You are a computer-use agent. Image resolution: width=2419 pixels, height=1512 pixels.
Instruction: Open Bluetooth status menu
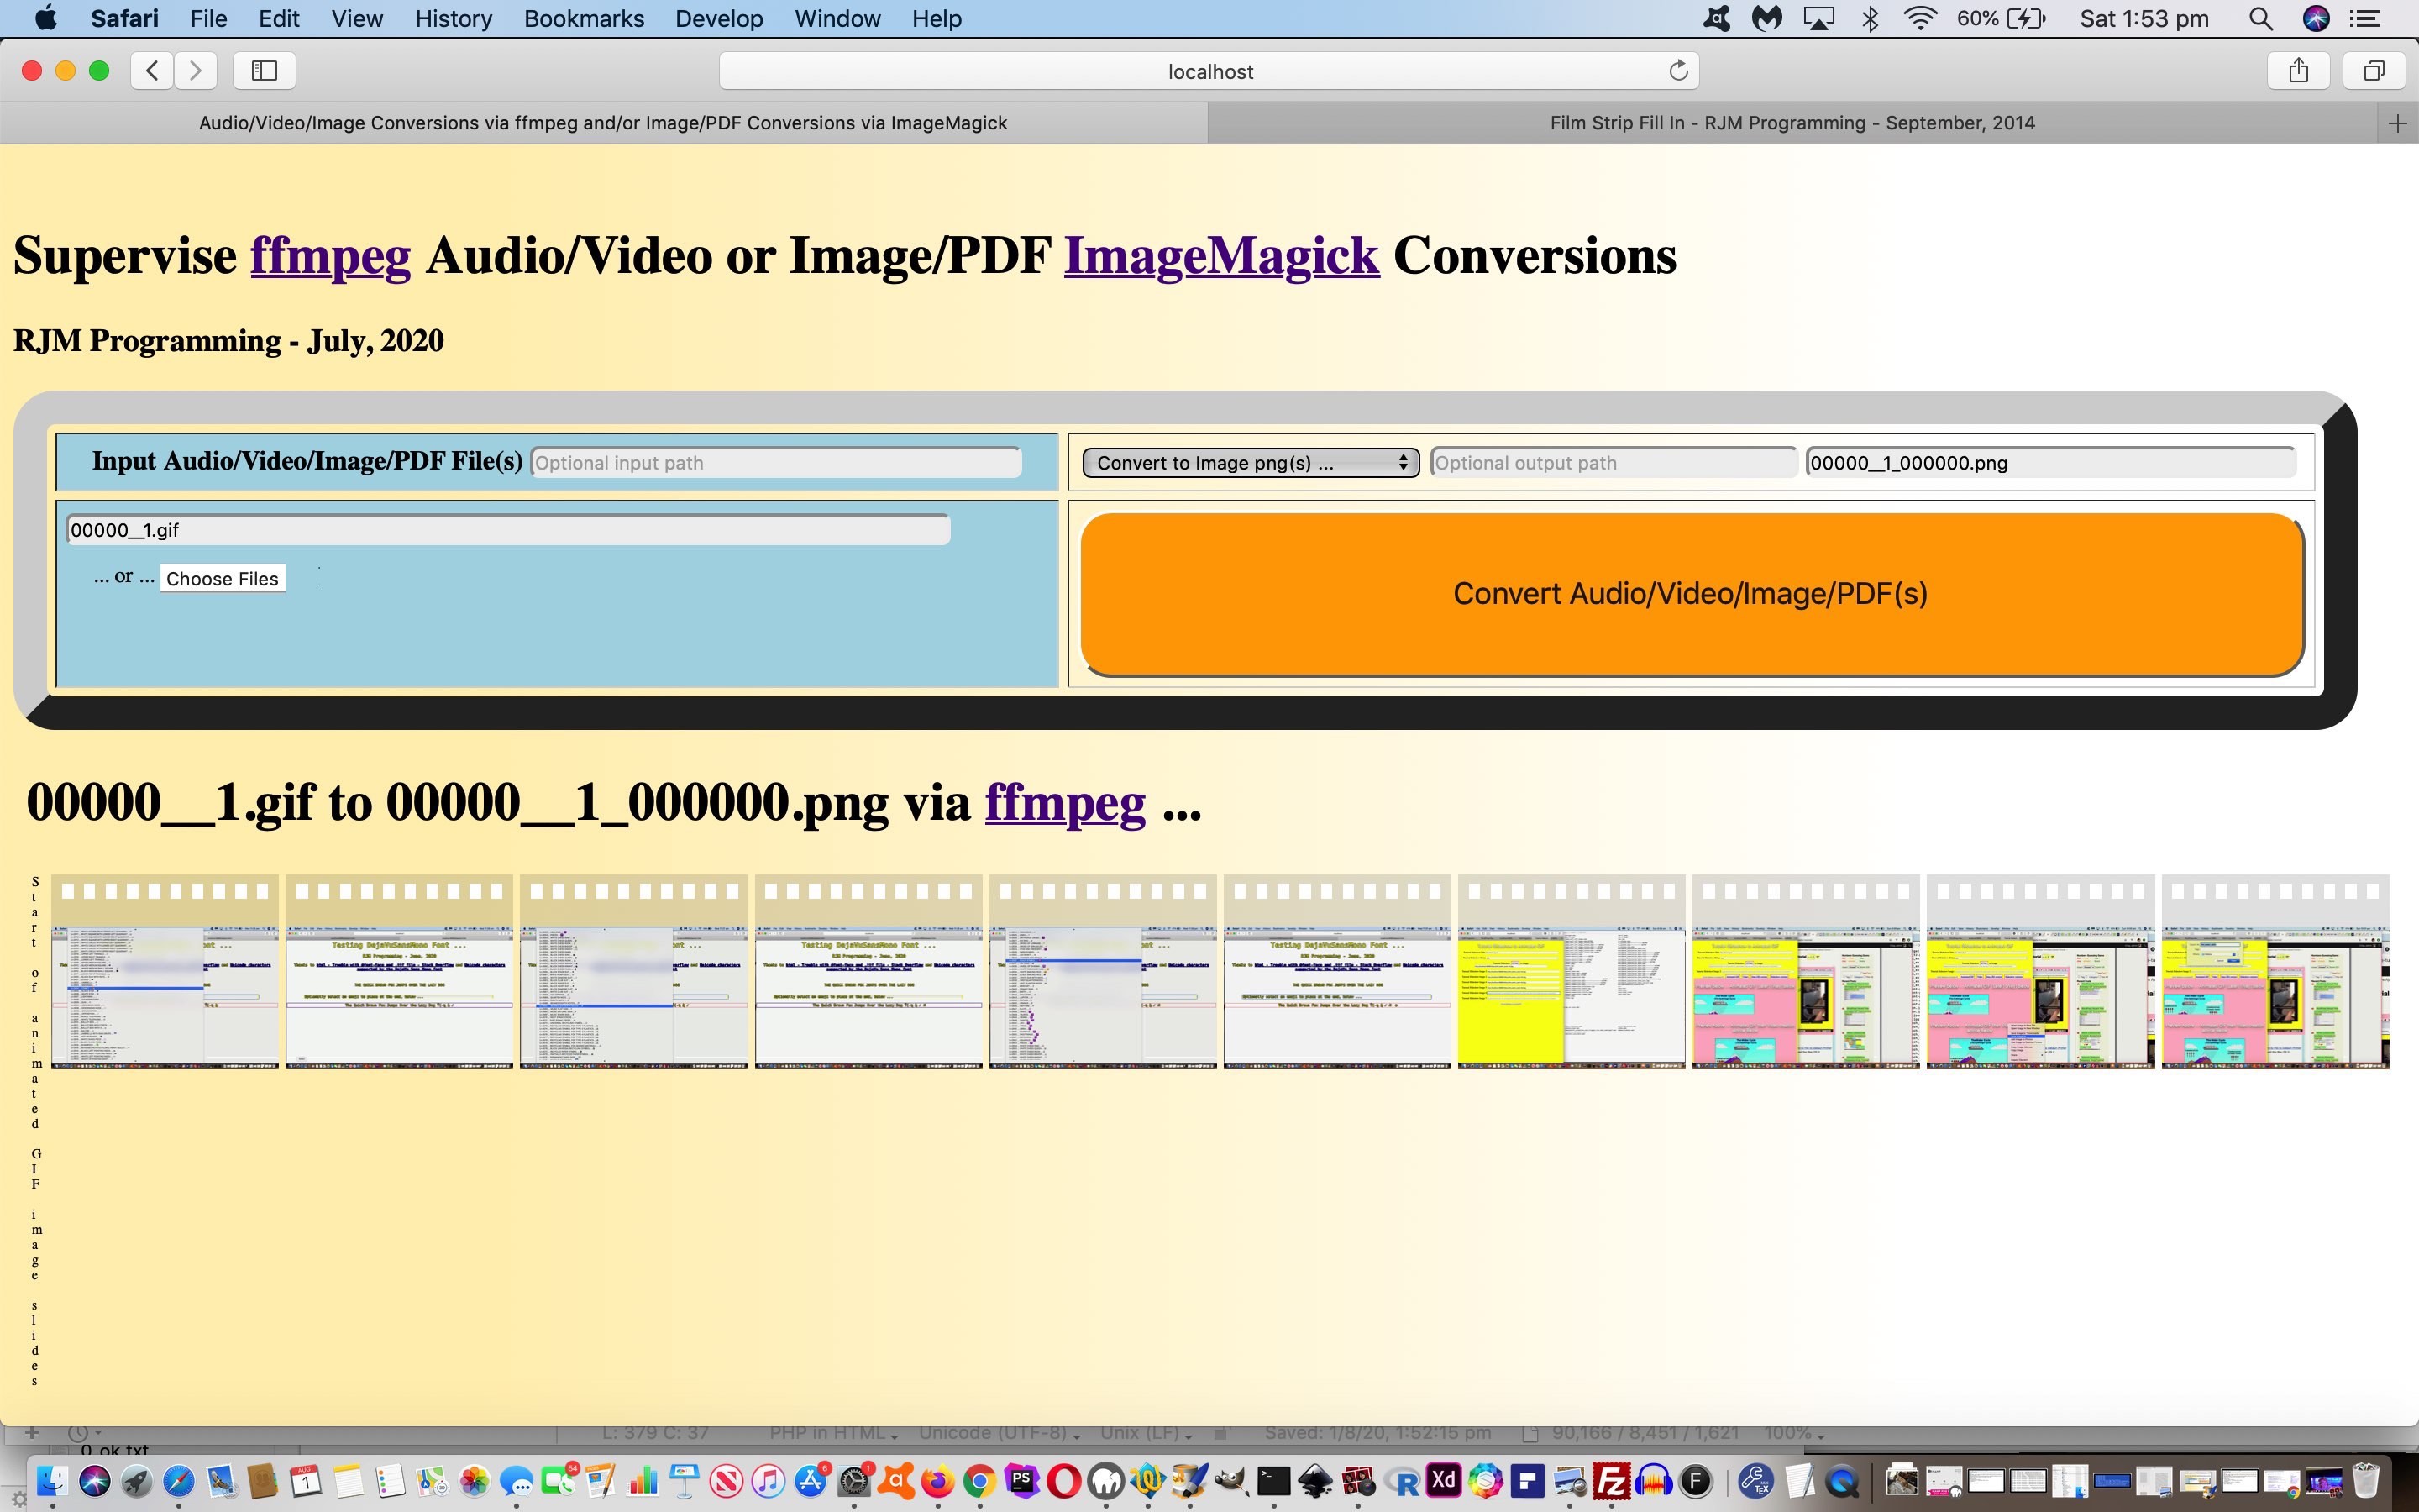(x=1871, y=19)
